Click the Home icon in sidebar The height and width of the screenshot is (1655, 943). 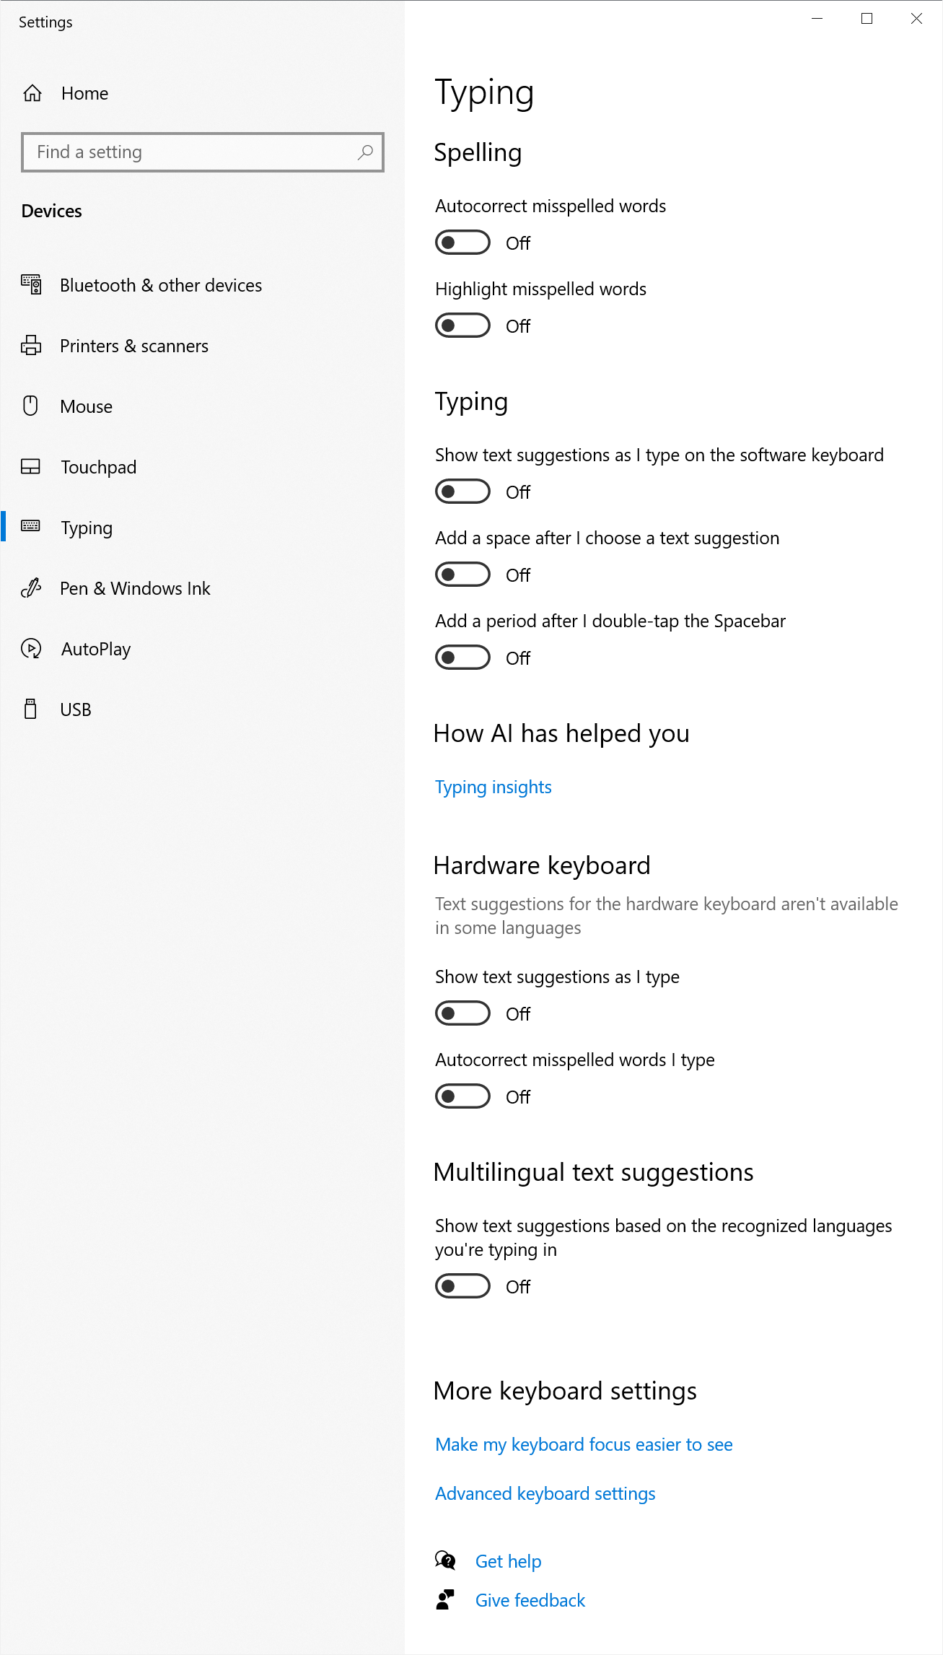click(32, 93)
